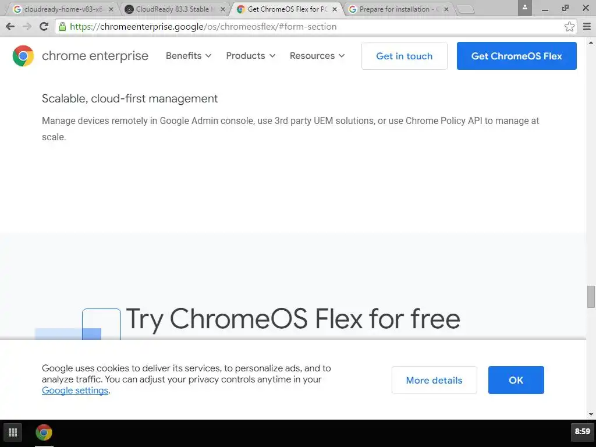Click the 'Manage devices remotely in Google Admin console' paragraph
Viewport: 596px width, 447px height.
290,129
